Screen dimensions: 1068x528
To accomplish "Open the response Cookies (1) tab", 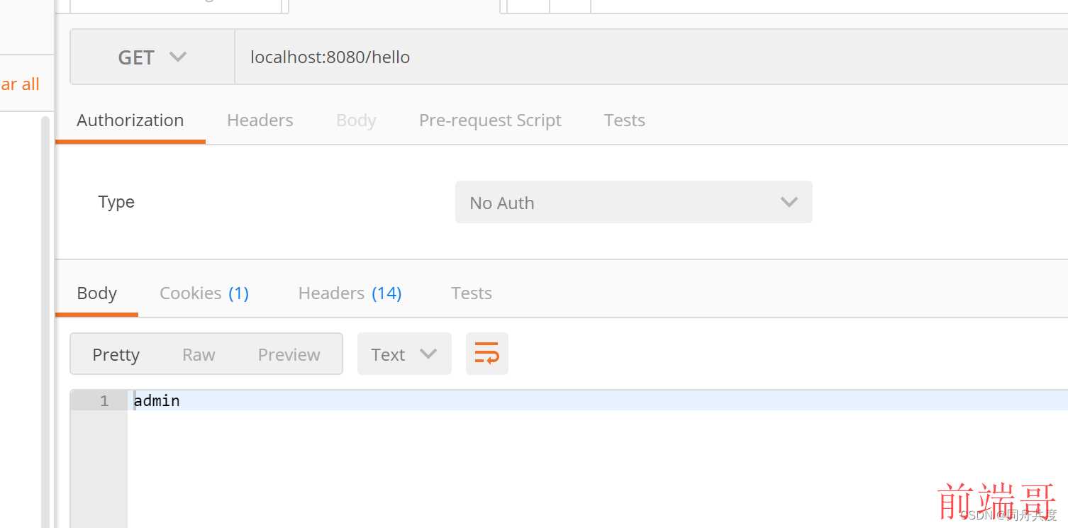I will point(204,293).
